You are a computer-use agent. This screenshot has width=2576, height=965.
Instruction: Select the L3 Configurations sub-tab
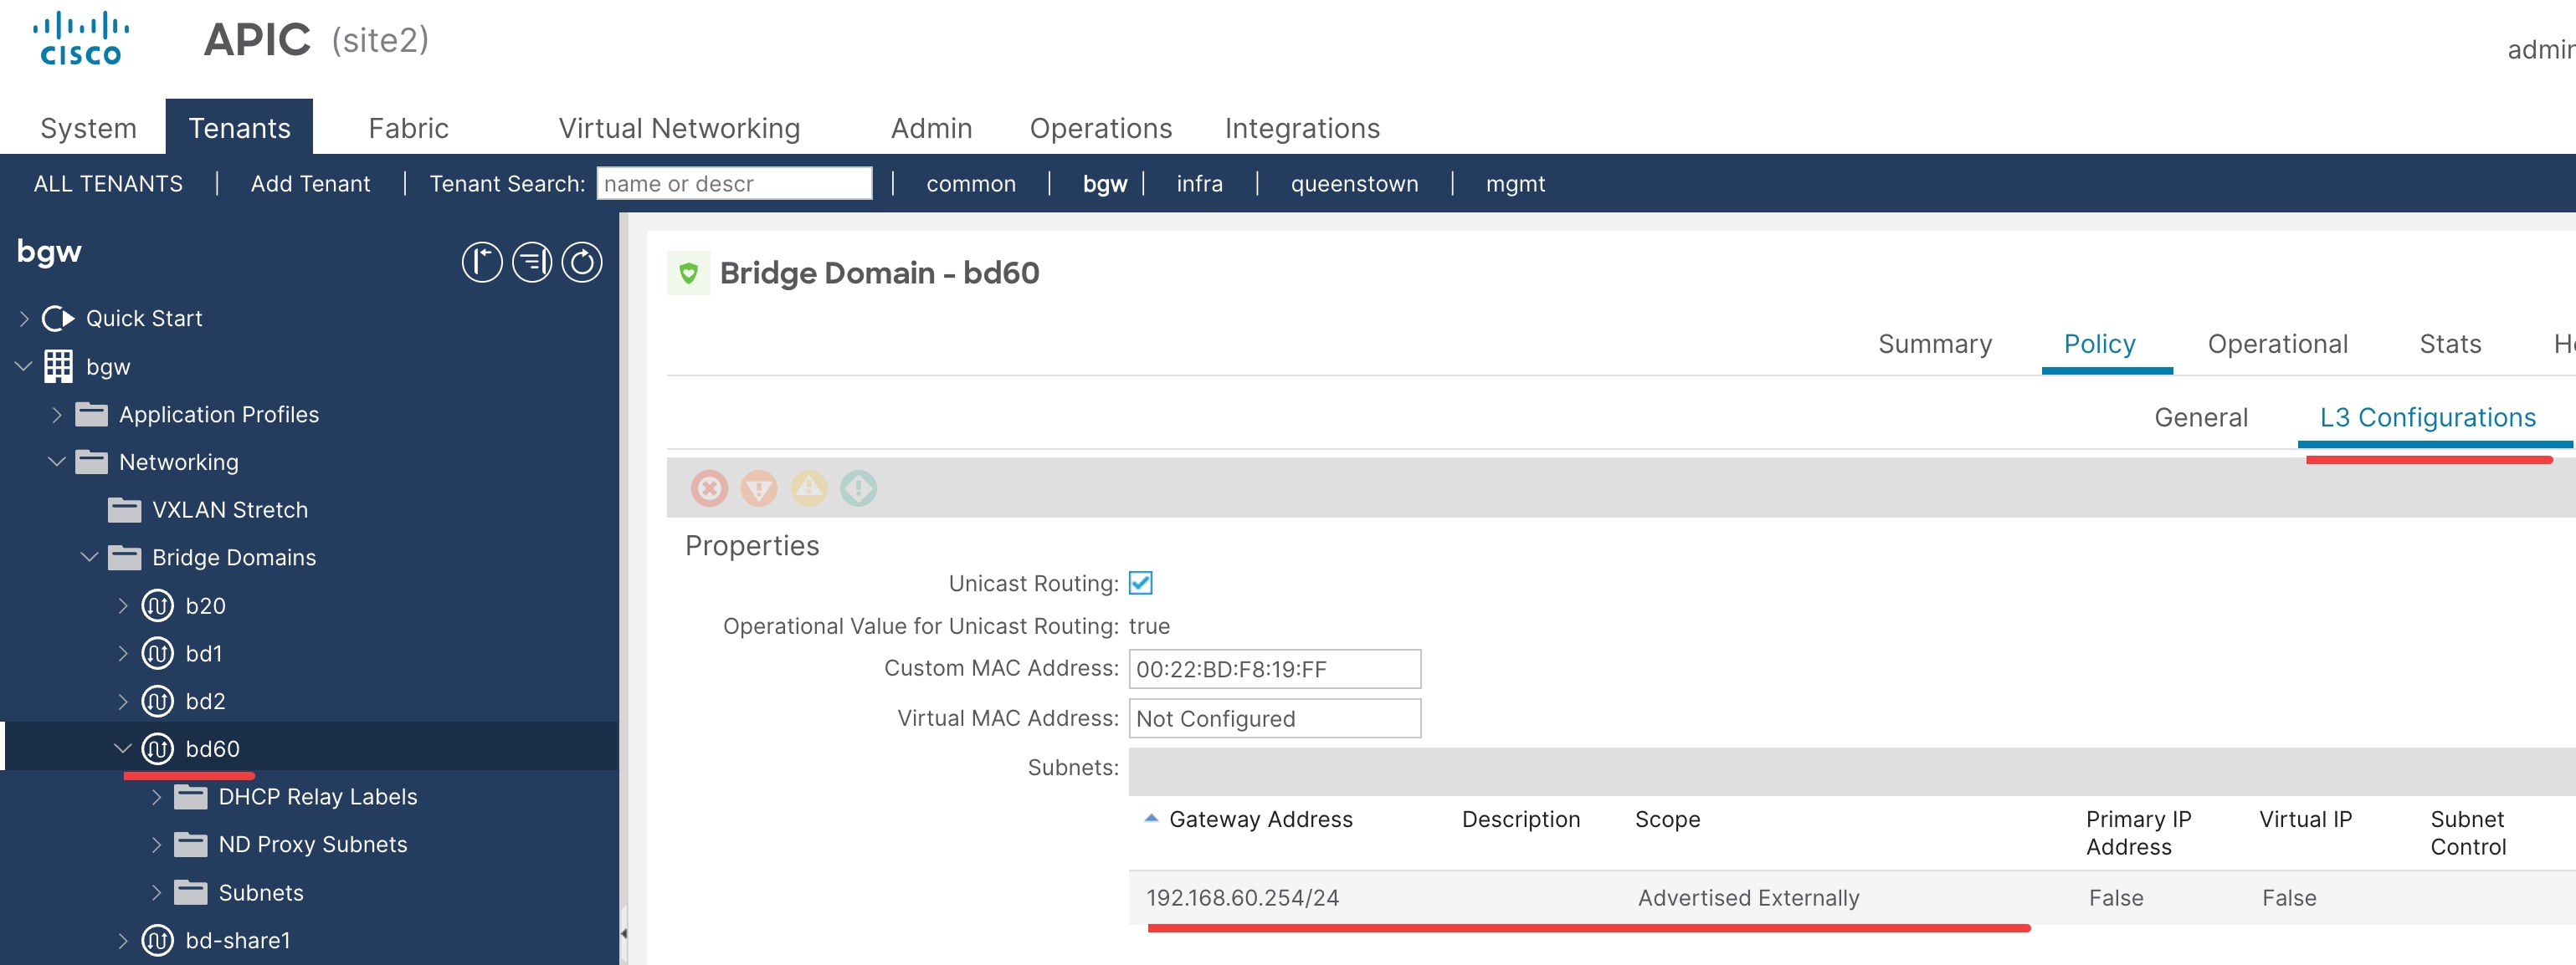coord(2427,417)
